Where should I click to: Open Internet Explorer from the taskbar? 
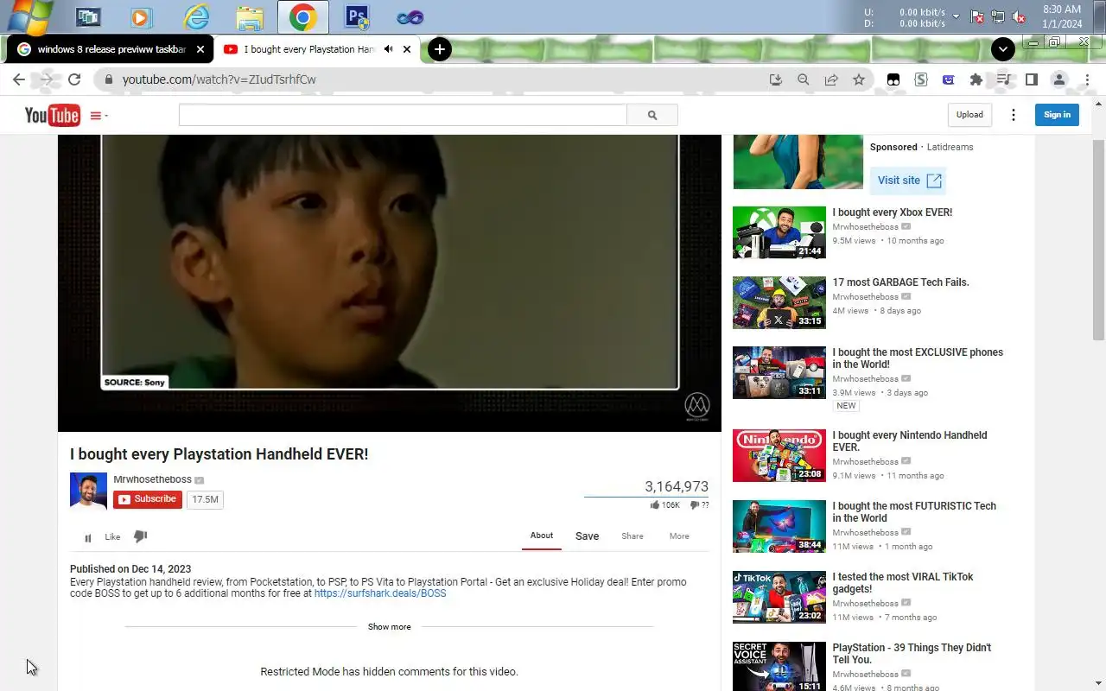(x=196, y=16)
